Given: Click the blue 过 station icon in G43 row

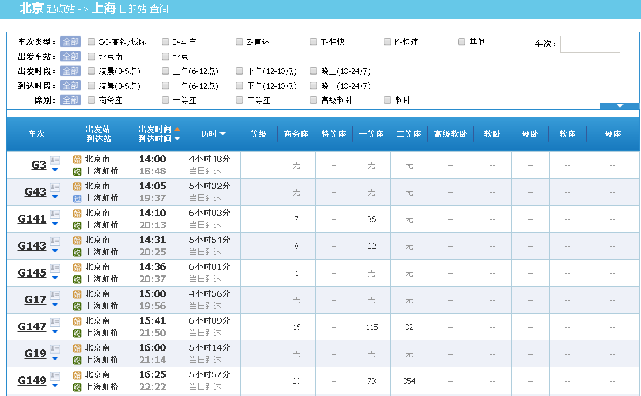Looking at the screenshot, I should [x=77, y=198].
